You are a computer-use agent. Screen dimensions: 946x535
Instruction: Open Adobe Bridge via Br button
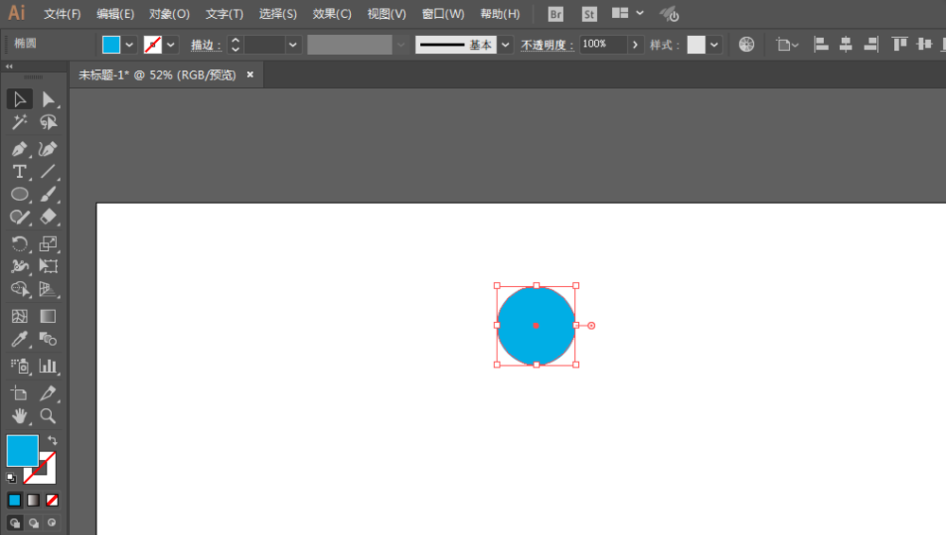coord(555,14)
